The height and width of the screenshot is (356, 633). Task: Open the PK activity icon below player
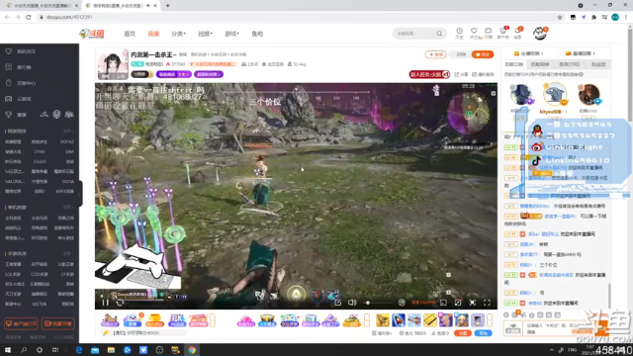click(177, 320)
